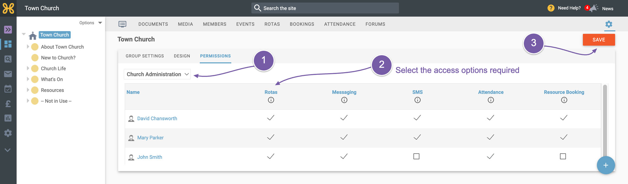The width and height of the screenshot is (628, 184).
Task: Select New to Church? tree item
Action: tap(58, 58)
